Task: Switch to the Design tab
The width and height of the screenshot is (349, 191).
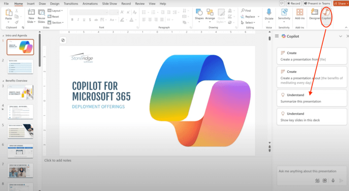Action: 55,3
